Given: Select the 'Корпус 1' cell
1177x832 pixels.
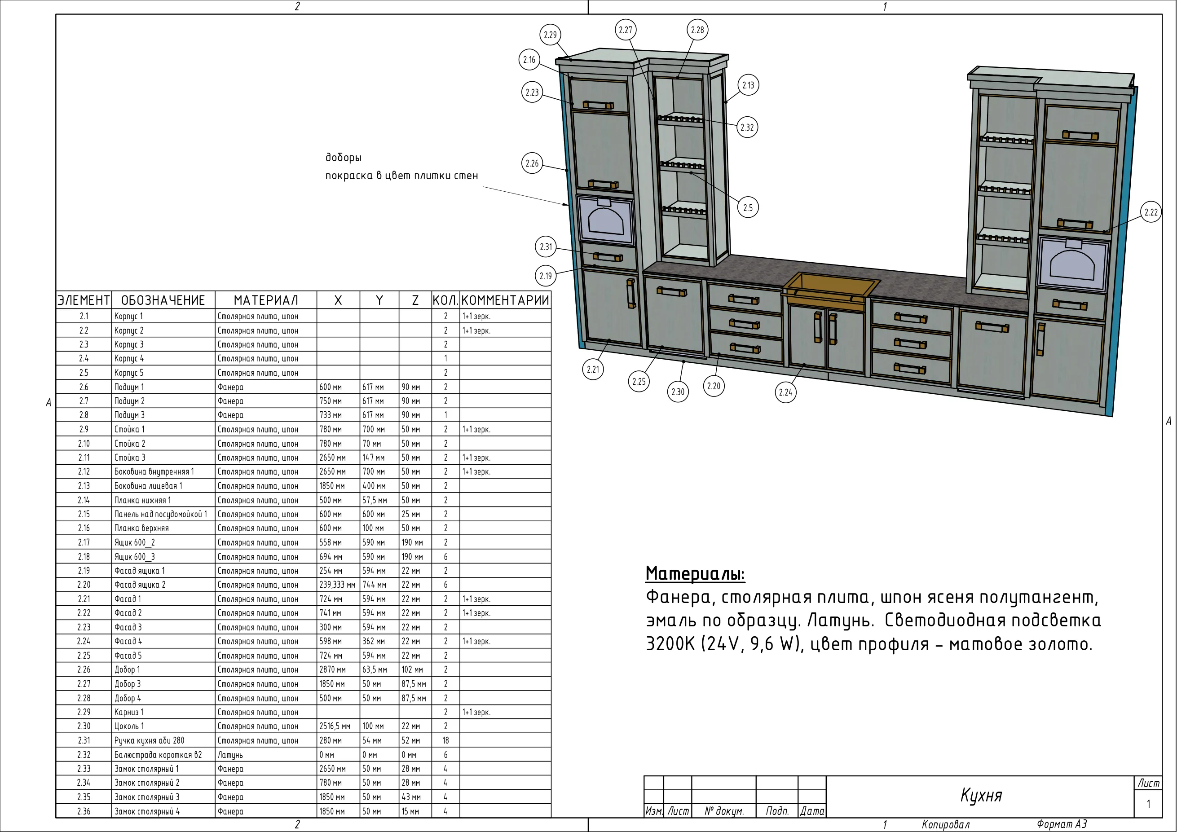Looking at the screenshot, I should [163, 316].
